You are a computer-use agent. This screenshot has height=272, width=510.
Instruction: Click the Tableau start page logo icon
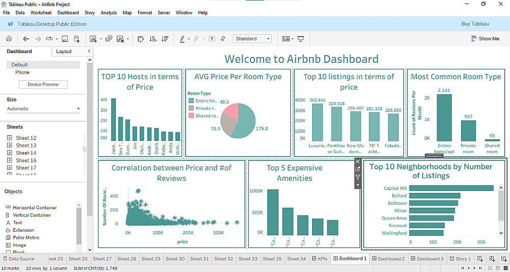pos(9,39)
